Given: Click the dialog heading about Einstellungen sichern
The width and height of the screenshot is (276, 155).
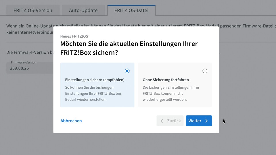Looking at the screenshot, I should 129,48.
